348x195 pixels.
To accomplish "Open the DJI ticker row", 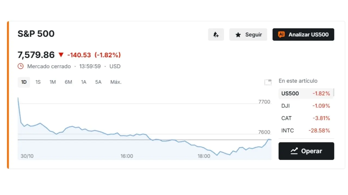I will click(x=306, y=106).
